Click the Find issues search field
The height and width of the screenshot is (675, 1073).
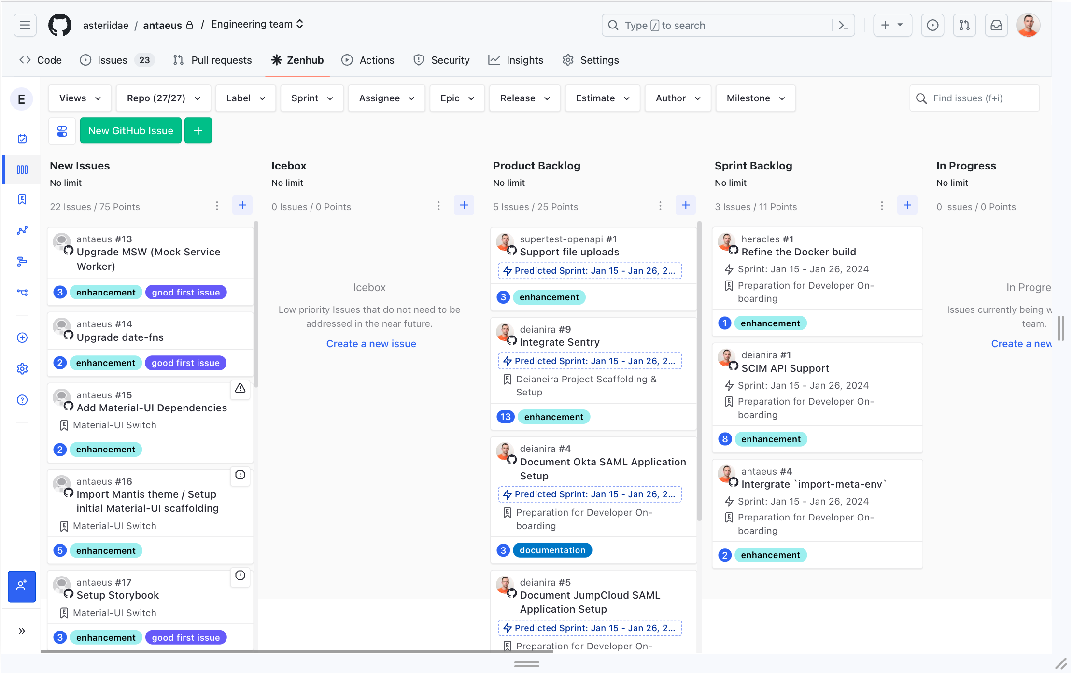click(x=974, y=98)
